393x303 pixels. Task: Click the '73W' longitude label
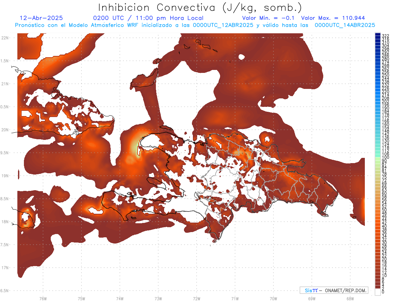point(158,298)
